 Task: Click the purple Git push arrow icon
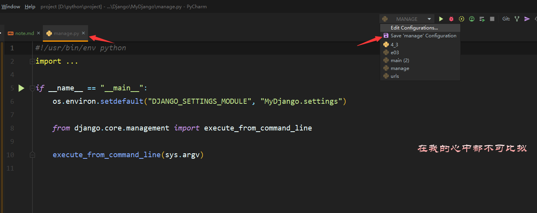pyautogui.click(x=527, y=19)
